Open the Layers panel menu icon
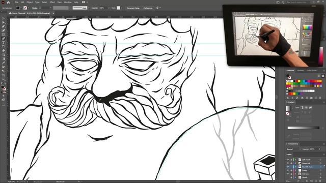Viewport: 326px width, 183px height. [x=323, y=155]
